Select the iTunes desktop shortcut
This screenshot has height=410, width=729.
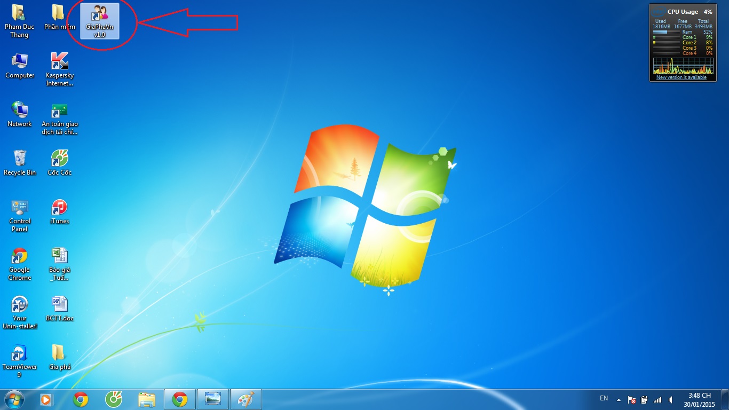(59, 212)
